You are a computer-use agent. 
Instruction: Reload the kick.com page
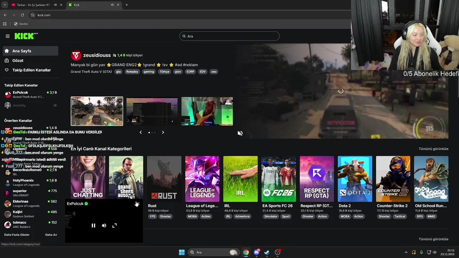22,15
